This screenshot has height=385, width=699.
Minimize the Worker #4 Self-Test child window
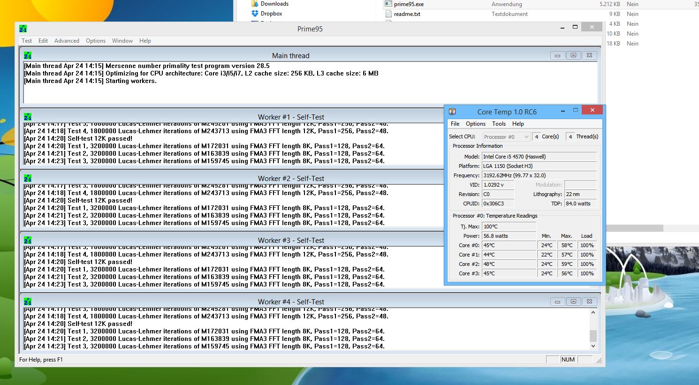(557, 302)
